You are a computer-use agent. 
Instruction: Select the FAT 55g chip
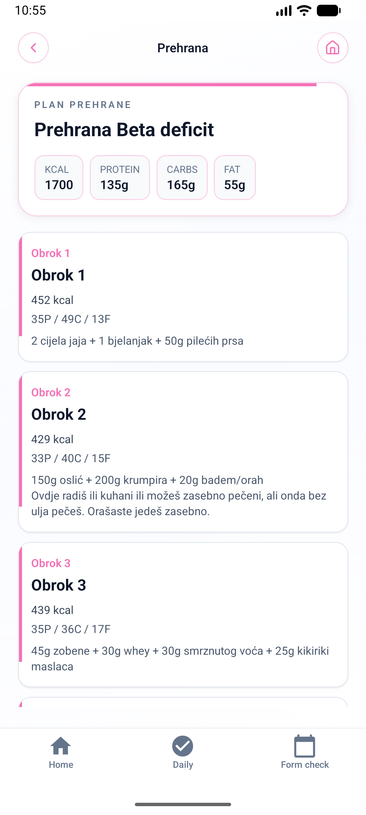click(235, 178)
